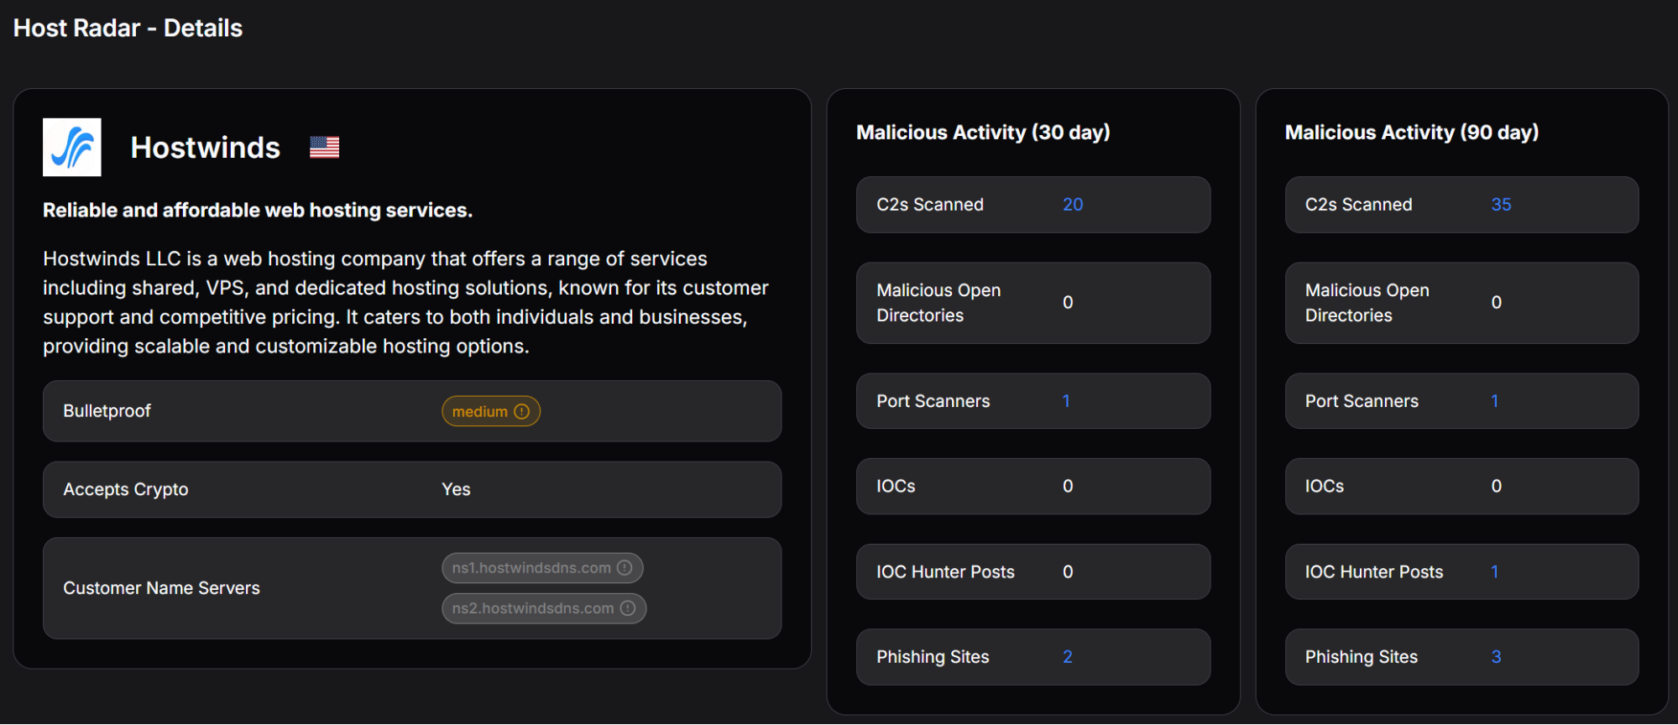
Task: Click the 30 day IOCs row
Action: click(x=1032, y=487)
